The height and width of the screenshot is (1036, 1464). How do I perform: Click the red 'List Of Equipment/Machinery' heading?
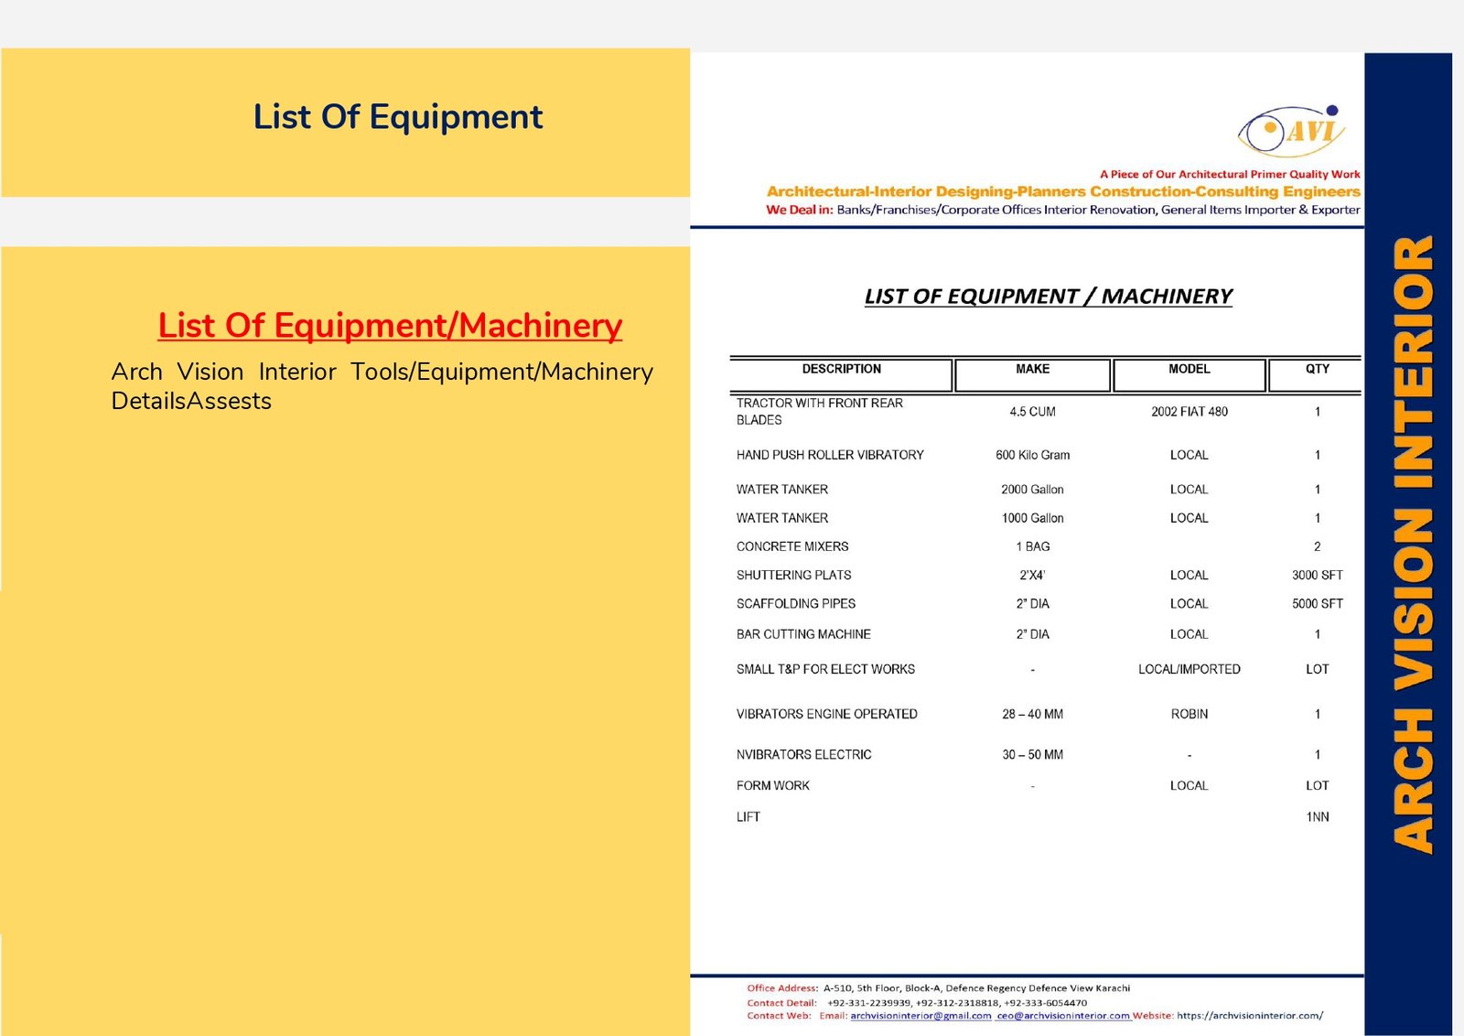click(390, 326)
